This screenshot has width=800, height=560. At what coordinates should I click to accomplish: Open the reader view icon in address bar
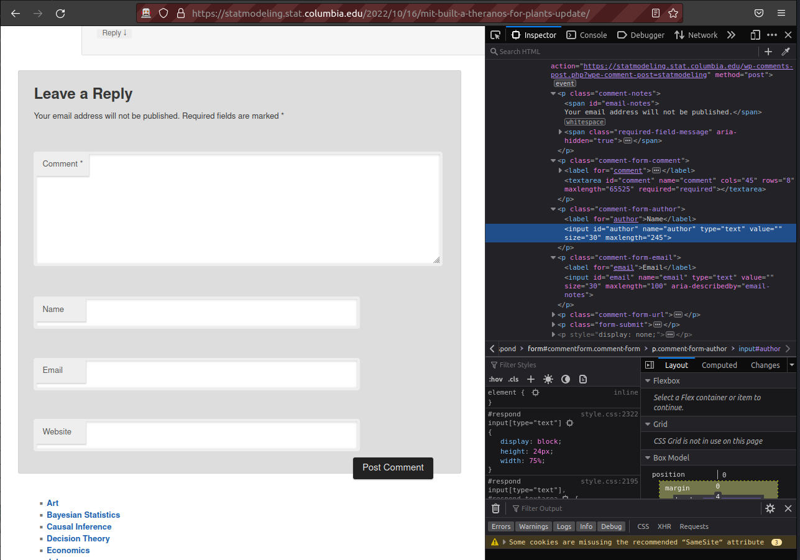pyautogui.click(x=656, y=13)
